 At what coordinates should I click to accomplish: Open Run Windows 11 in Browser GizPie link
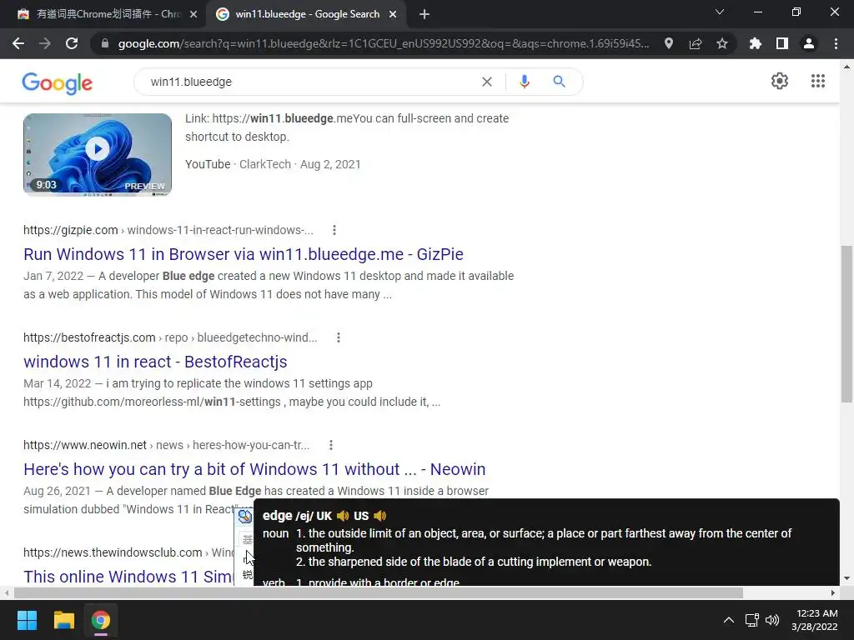(x=244, y=254)
